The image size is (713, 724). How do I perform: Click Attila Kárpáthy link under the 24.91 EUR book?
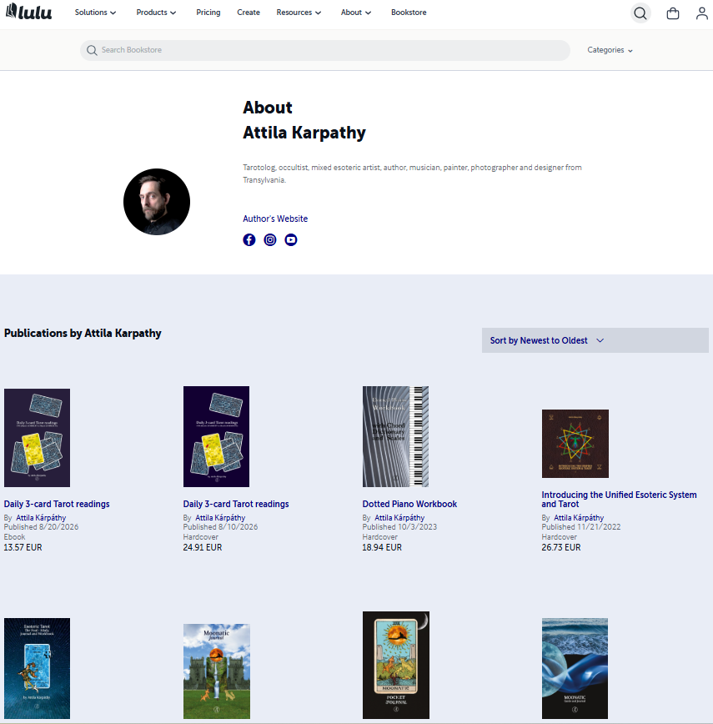[x=220, y=518]
